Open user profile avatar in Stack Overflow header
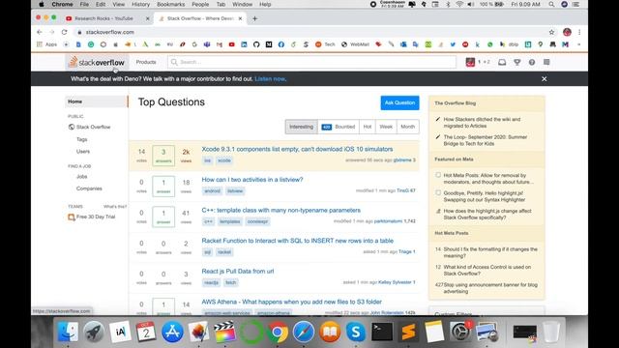The width and height of the screenshot is (619, 348). [470, 62]
